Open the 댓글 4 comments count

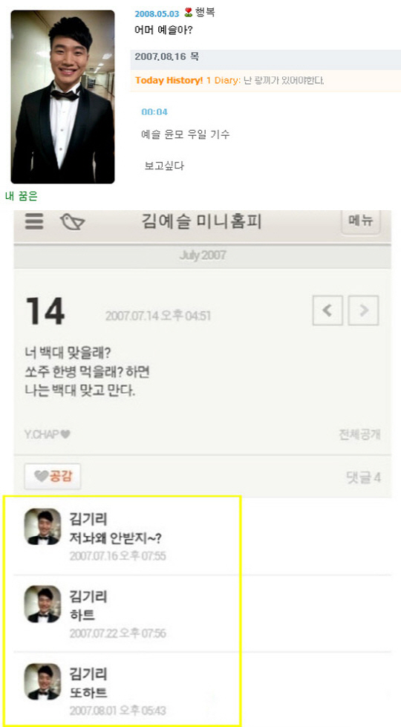pyautogui.click(x=364, y=477)
